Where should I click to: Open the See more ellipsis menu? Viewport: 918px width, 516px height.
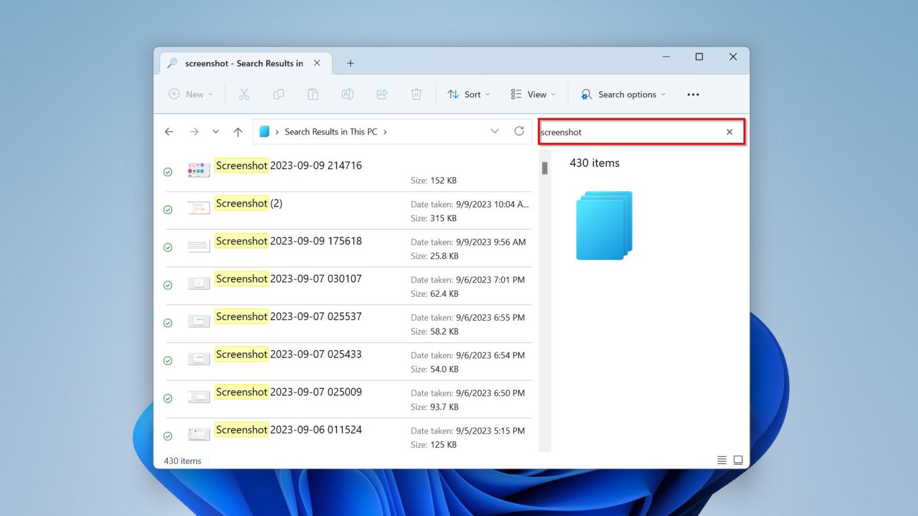click(x=693, y=94)
